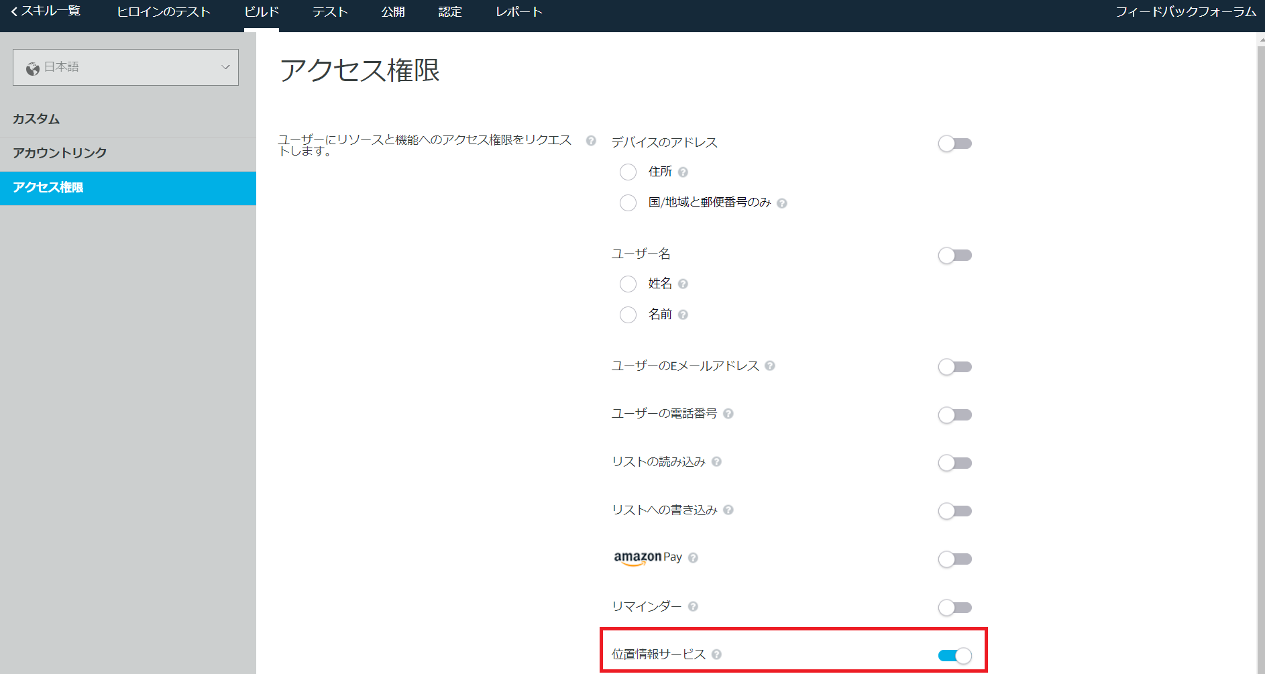
Task: Click the globe icon in the language selector
Action: (32, 67)
